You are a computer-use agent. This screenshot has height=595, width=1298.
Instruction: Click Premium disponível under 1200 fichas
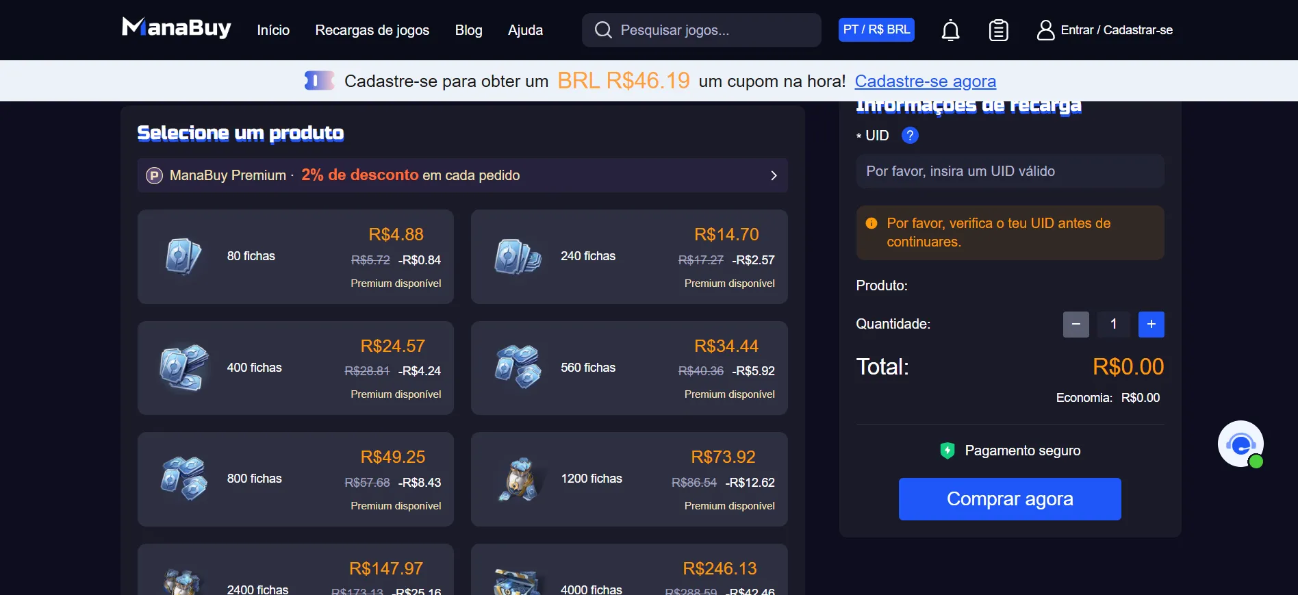coord(730,506)
